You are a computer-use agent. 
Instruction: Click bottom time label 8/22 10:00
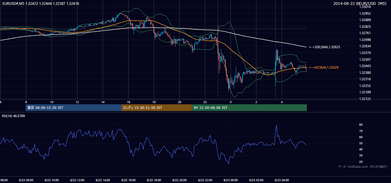click(52, 180)
